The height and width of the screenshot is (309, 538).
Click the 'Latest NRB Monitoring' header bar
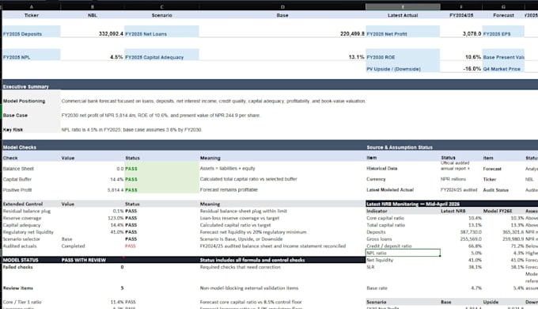click(452, 204)
